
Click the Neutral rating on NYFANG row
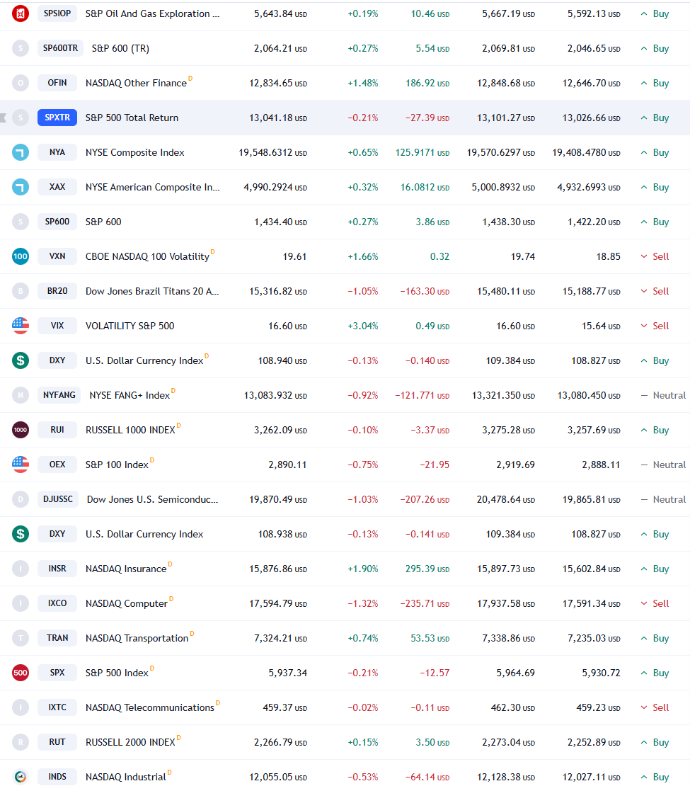(663, 396)
